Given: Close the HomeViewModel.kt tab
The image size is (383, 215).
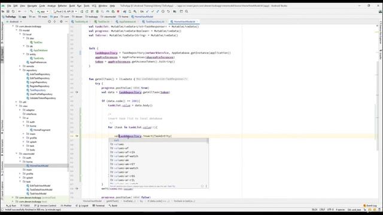Looking at the screenshot, I should [x=197, y=21].
